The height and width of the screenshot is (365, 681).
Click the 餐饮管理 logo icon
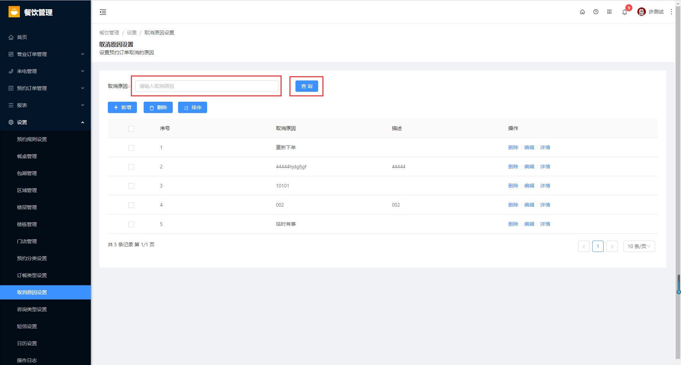point(14,12)
